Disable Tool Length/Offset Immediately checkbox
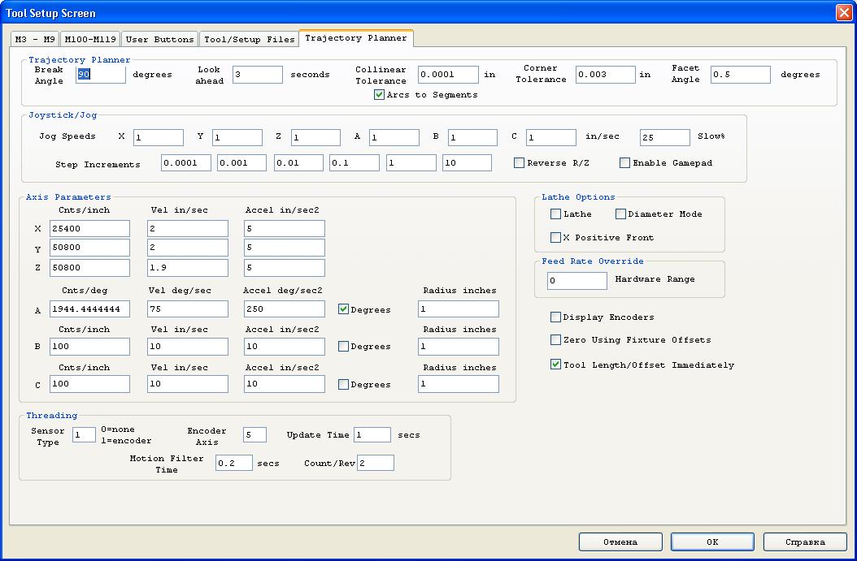The image size is (857, 561). 555,365
